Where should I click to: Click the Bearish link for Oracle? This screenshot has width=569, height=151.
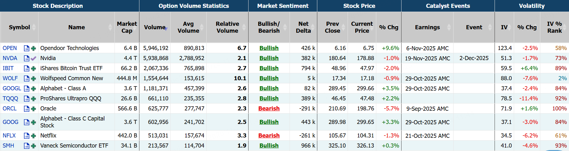coord(269,109)
